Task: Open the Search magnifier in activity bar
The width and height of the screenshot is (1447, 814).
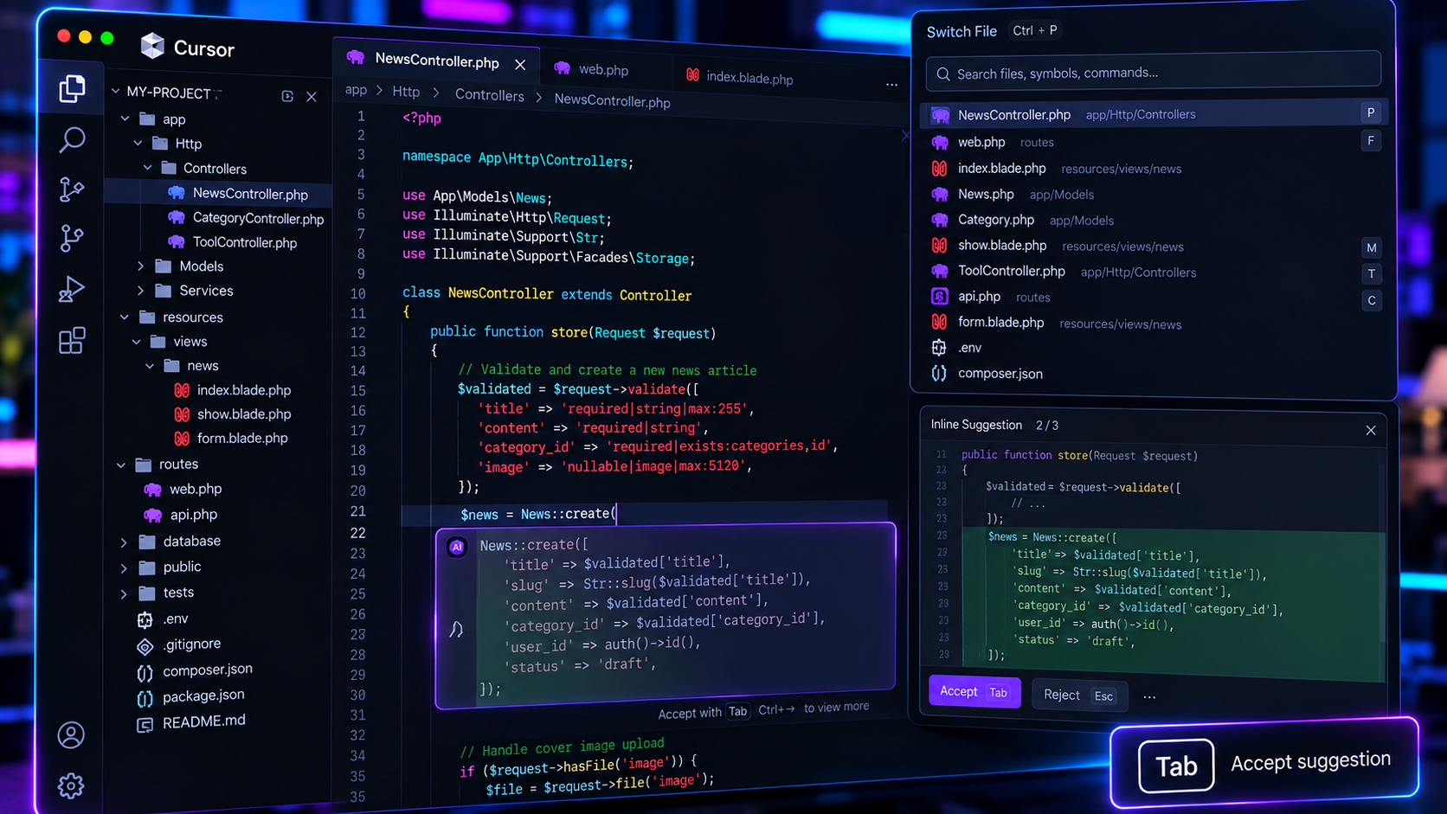Action: [x=72, y=139]
